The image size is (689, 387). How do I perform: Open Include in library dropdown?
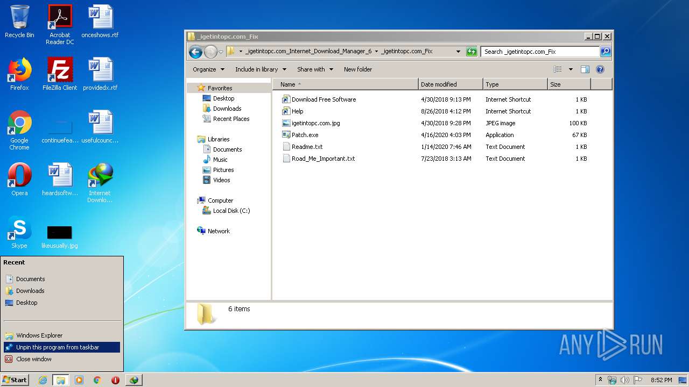click(261, 69)
